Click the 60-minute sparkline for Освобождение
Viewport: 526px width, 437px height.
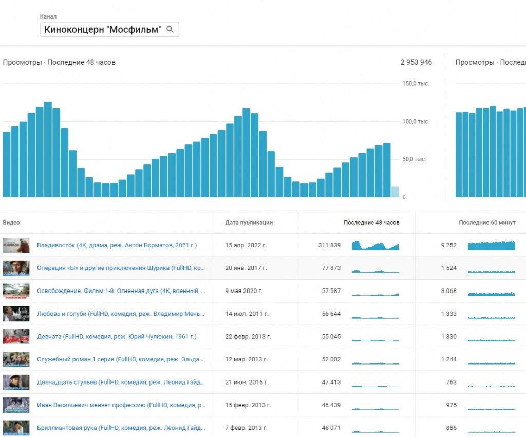click(492, 294)
